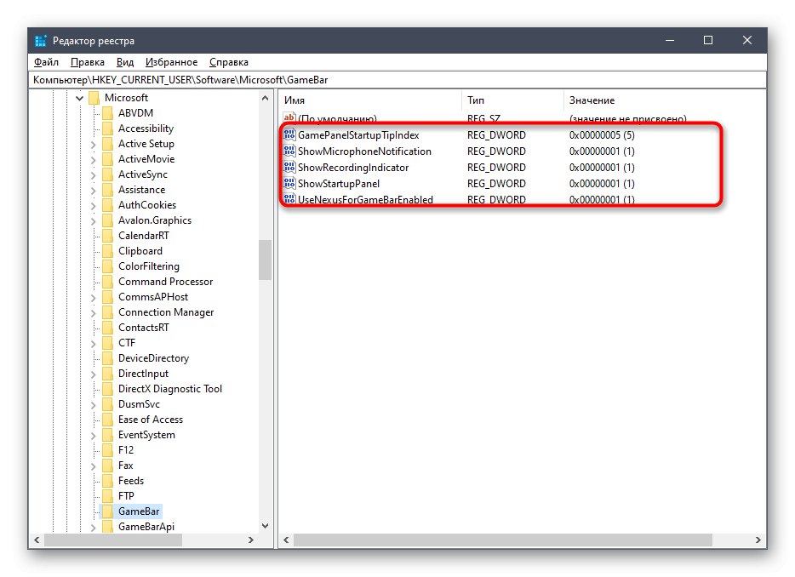Collapse the Microsoft tree node
Viewport: 795px width, 577px height.
80,98
